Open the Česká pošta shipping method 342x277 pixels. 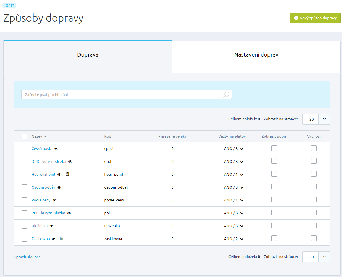point(42,148)
